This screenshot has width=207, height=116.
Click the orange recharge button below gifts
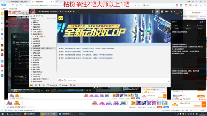point(159,107)
